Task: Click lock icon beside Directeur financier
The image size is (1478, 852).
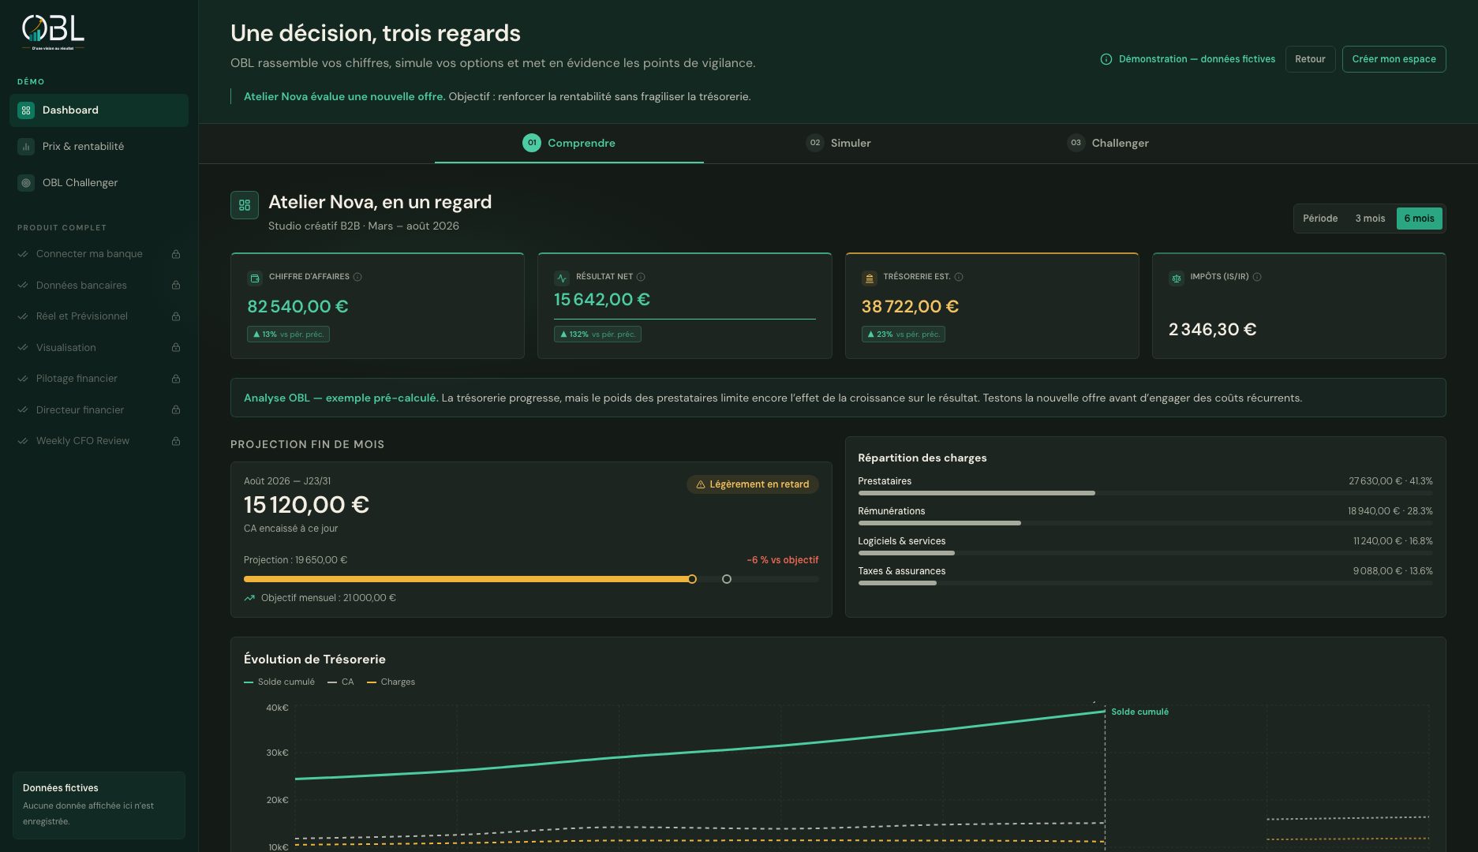Action: pos(176,410)
